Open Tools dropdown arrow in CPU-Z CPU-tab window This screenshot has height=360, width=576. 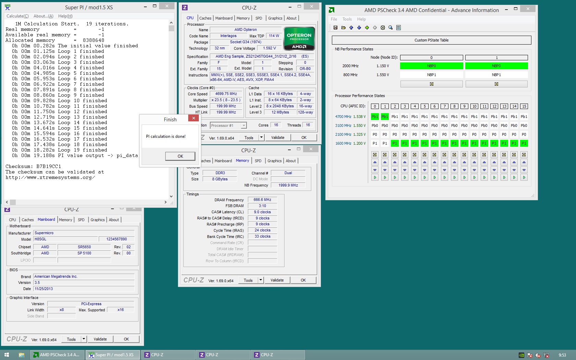(x=261, y=137)
